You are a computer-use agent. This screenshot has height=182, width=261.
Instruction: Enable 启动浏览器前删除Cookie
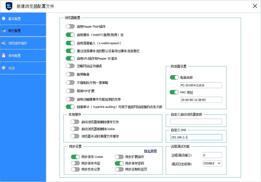(x=75, y=129)
